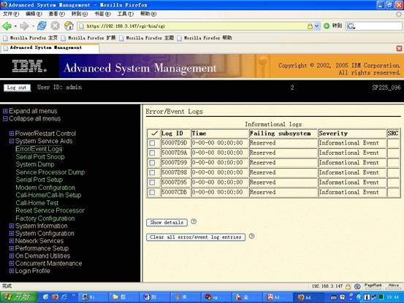The height and width of the screenshot is (303, 404).
Task: Click the Google search engine icon
Action: (351, 26)
